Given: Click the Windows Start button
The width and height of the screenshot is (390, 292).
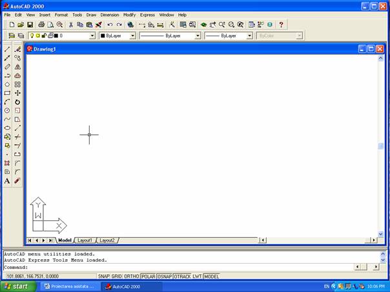Looking at the screenshot, I should pyautogui.click(x=17, y=286).
